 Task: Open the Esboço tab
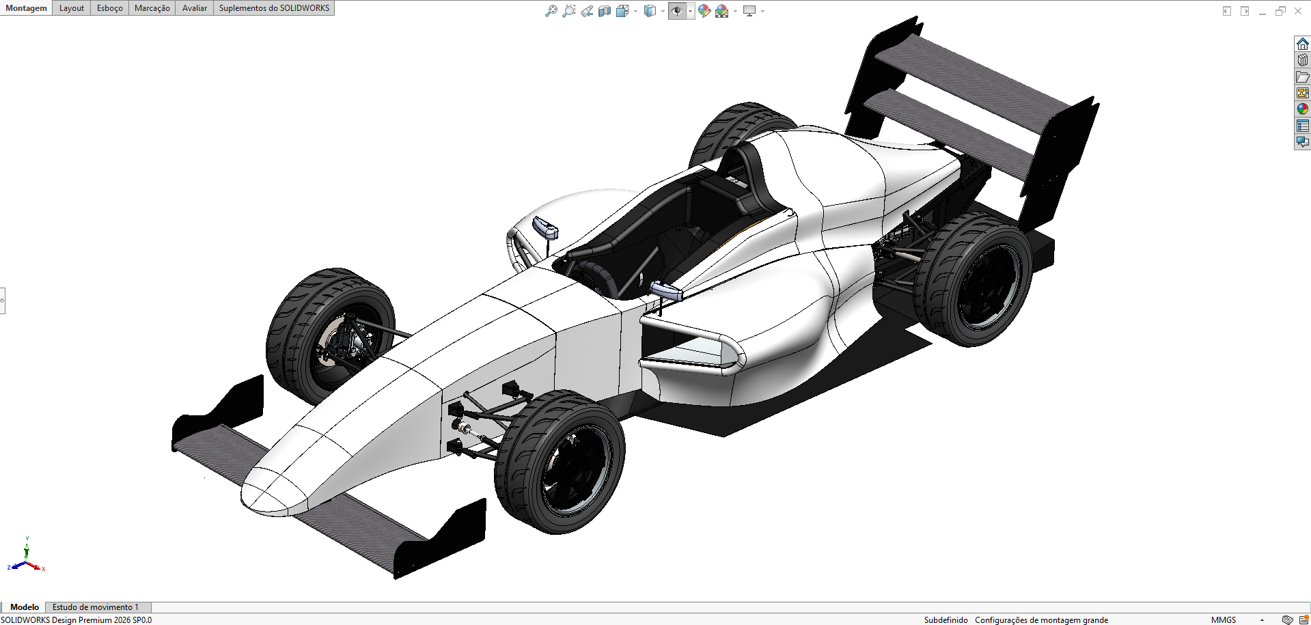(x=110, y=8)
